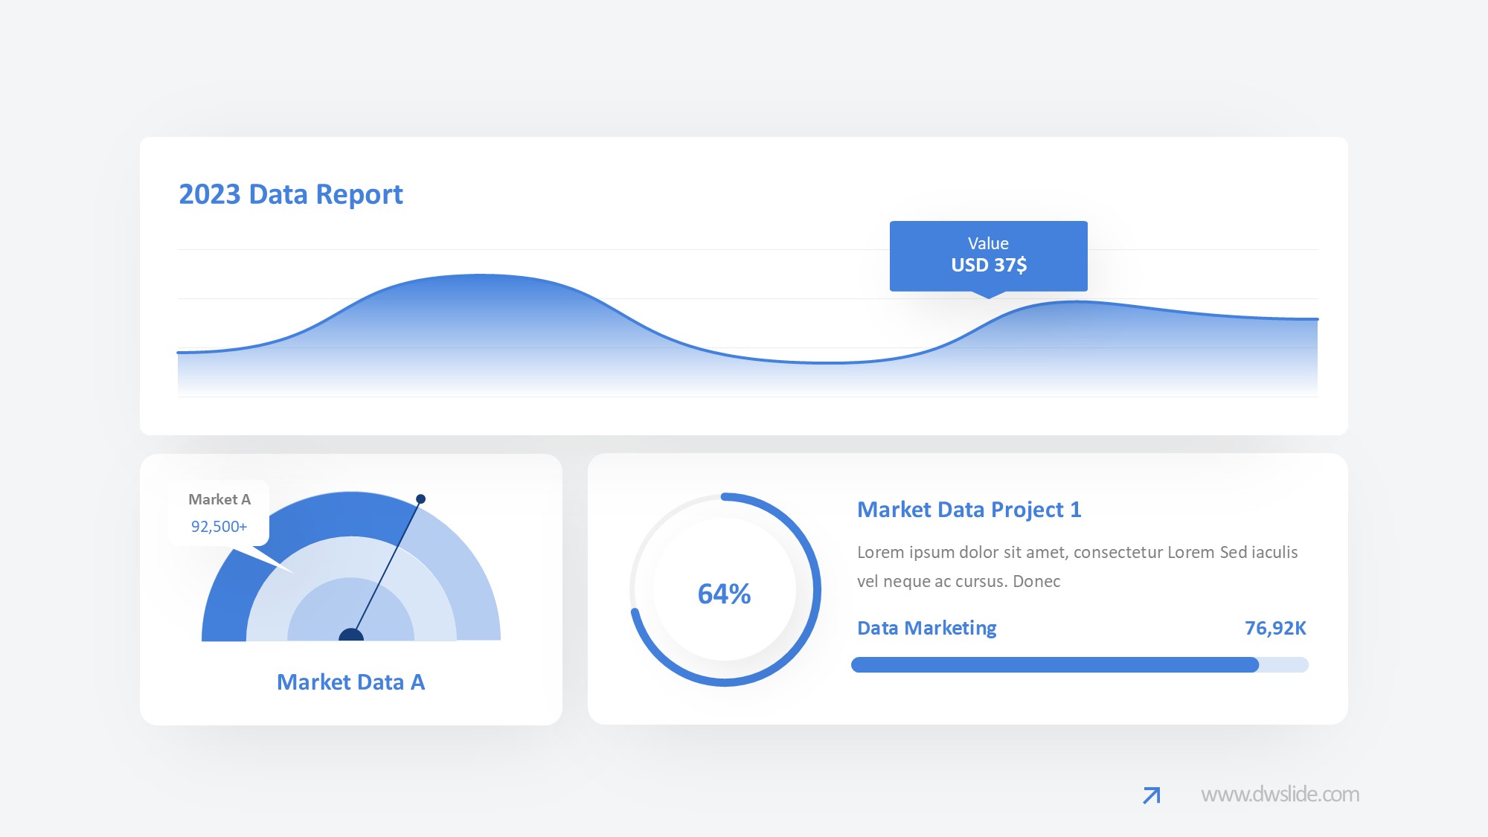Click the gauge needle pivot hub
Image resolution: width=1488 pixels, height=837 pixels.
351,635
